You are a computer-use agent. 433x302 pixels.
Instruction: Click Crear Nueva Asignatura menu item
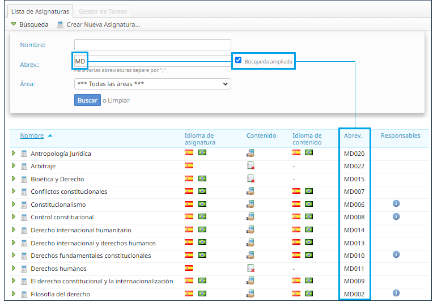[103, 24]
